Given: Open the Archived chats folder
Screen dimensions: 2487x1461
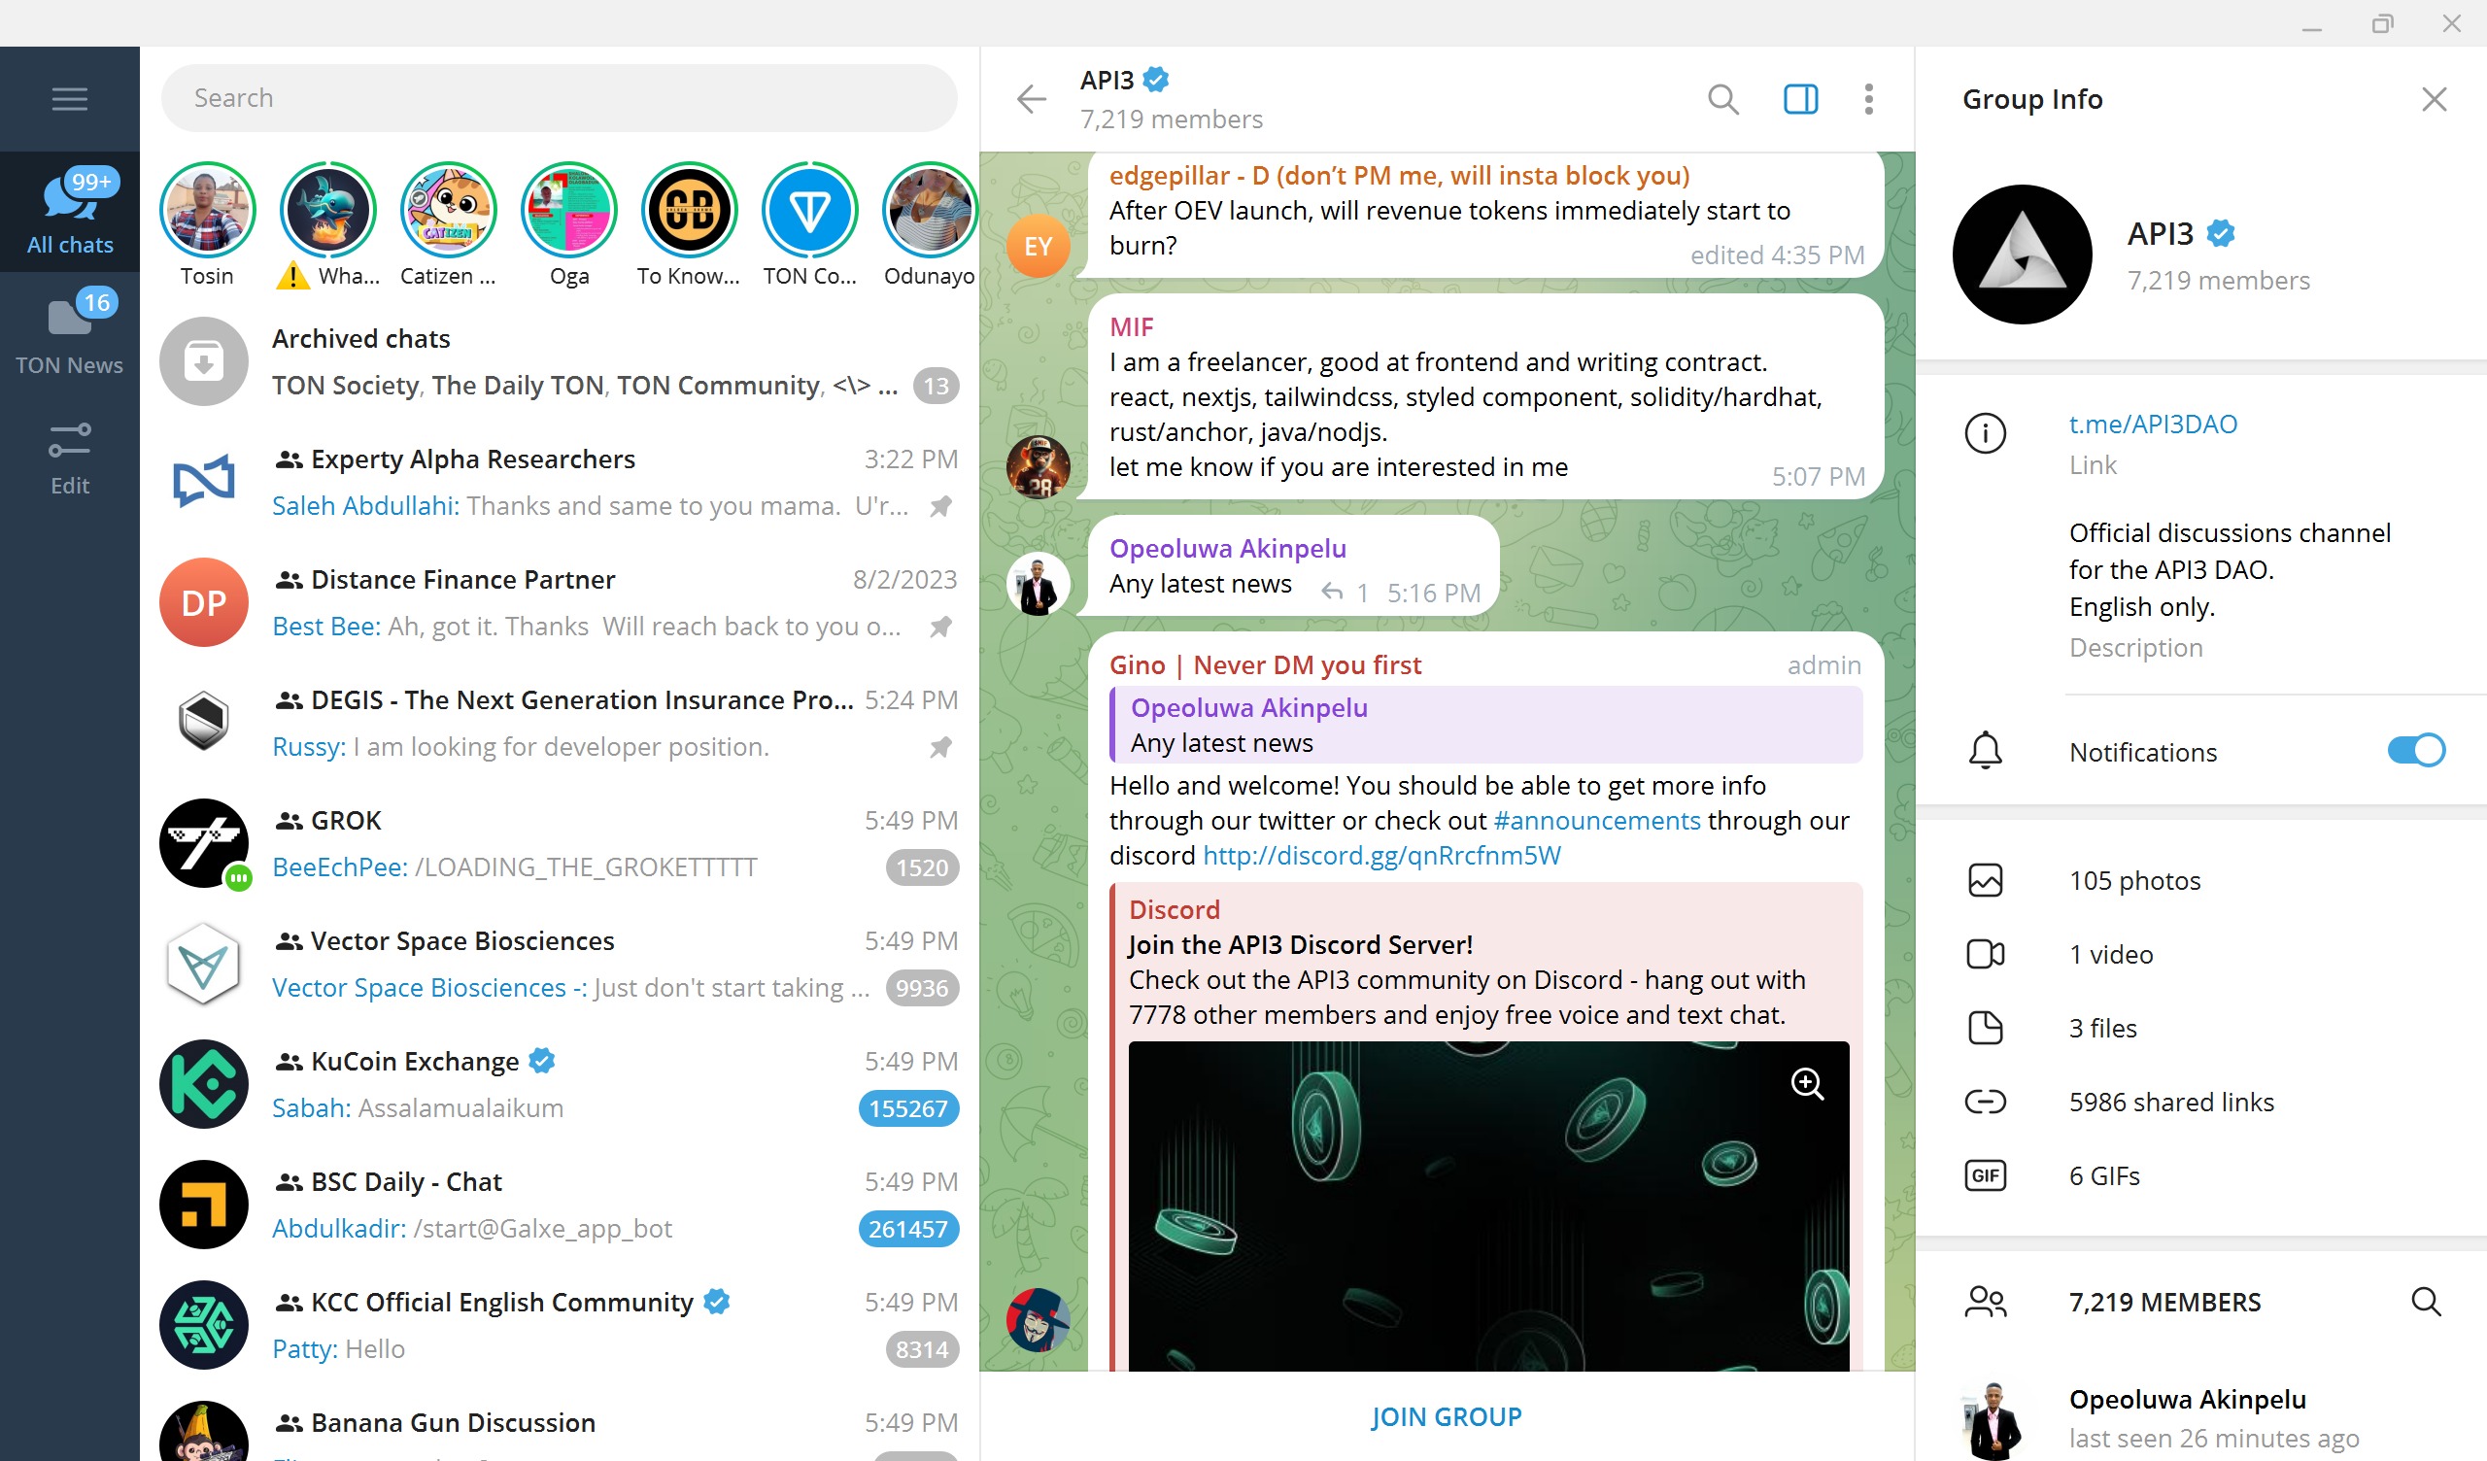Looking at the screenshot, I should 558,361.
